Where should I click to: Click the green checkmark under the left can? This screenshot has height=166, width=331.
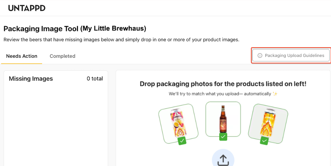182,141
